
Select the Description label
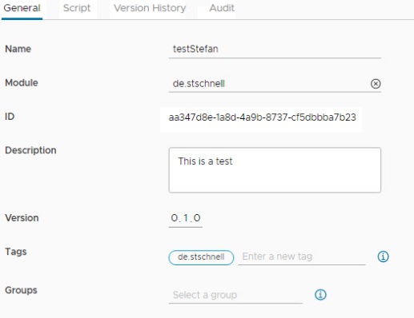click(x=30, y=150)
